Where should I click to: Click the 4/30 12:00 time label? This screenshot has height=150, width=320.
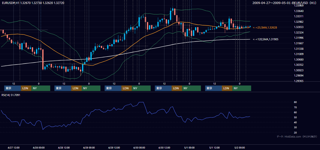point(164,148)
